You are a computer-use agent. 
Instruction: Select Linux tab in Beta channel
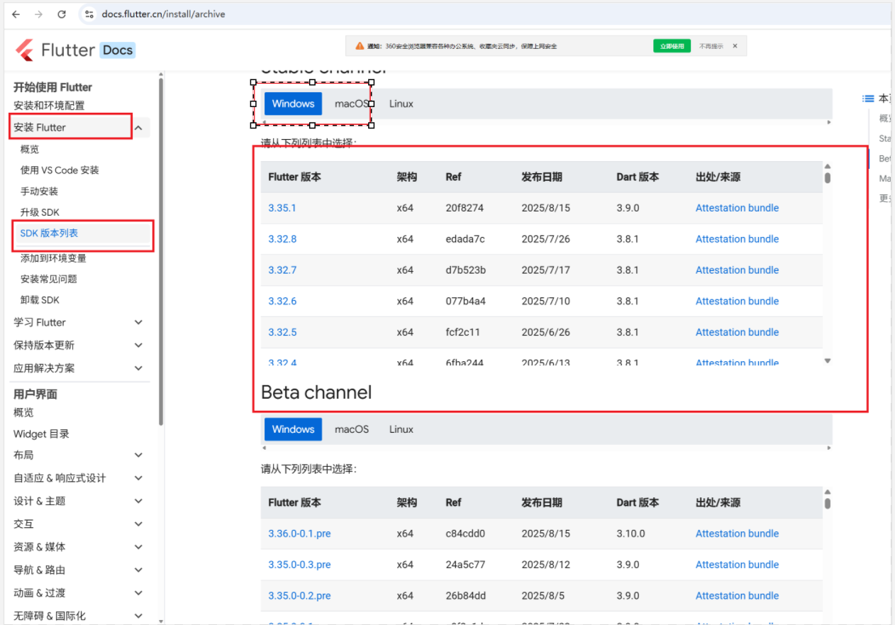[401, 429]
